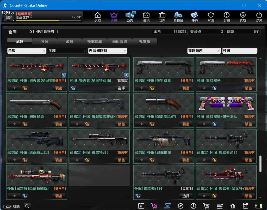Open the 怀旧|星红双子 name link
The image size is (267, 210).
(209, 81)
